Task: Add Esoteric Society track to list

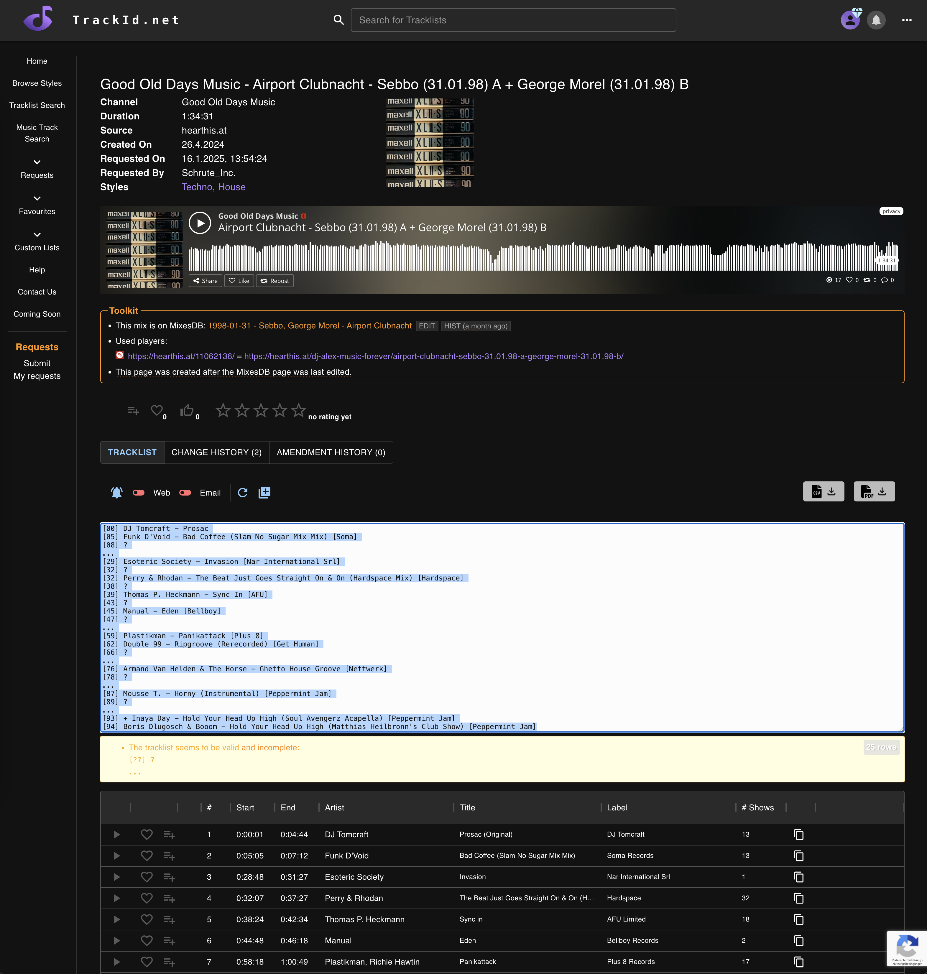Action: point(170,877)
